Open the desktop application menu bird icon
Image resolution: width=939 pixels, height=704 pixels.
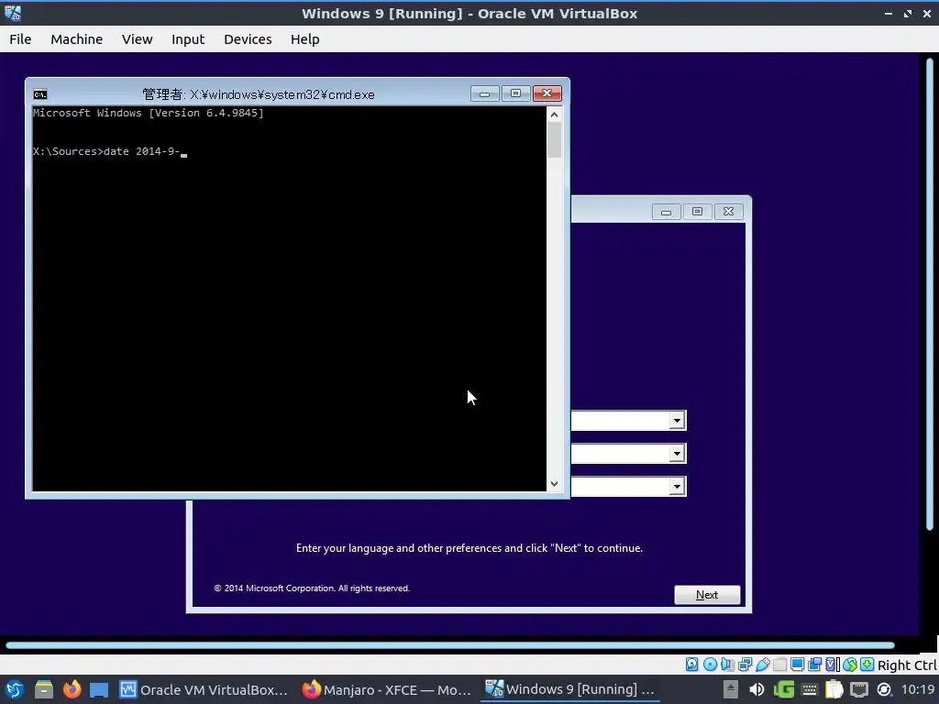coord(15,689)
